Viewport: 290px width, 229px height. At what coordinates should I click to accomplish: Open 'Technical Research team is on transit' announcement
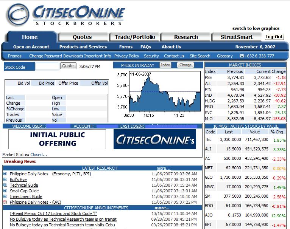63,219
